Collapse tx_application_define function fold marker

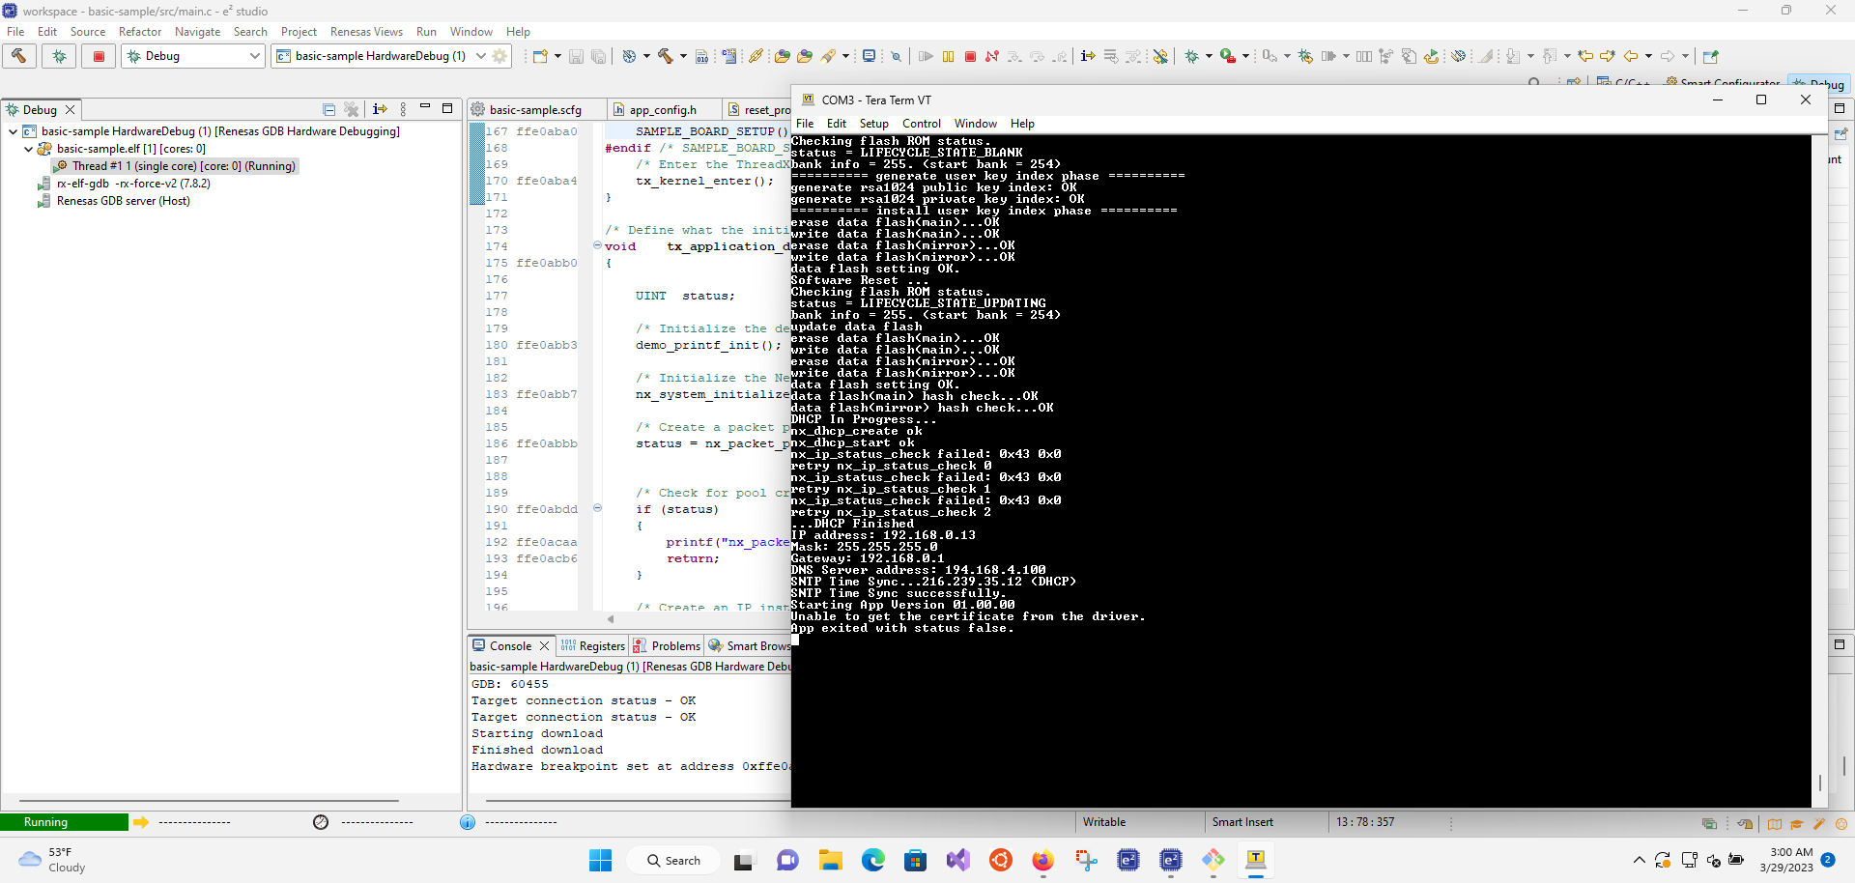(597, 245)
